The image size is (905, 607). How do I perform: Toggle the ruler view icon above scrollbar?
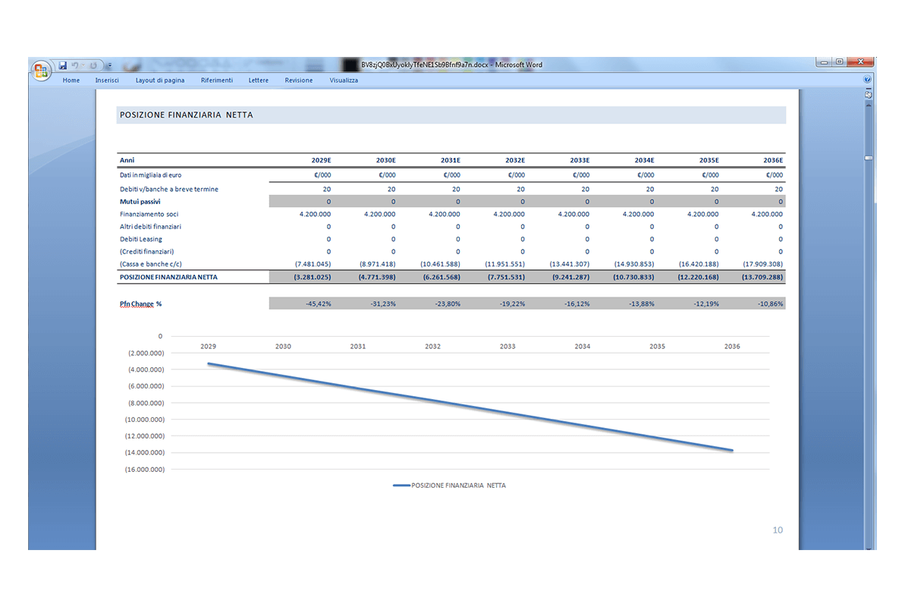point(868,94)
